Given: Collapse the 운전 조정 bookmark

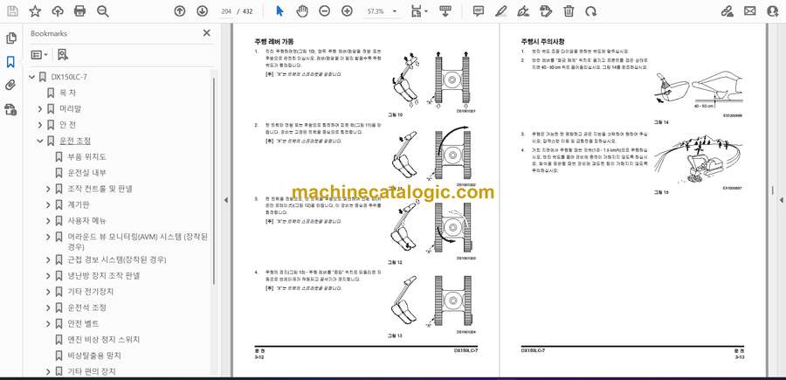Looking at the screenshot, I should (40, 141).
